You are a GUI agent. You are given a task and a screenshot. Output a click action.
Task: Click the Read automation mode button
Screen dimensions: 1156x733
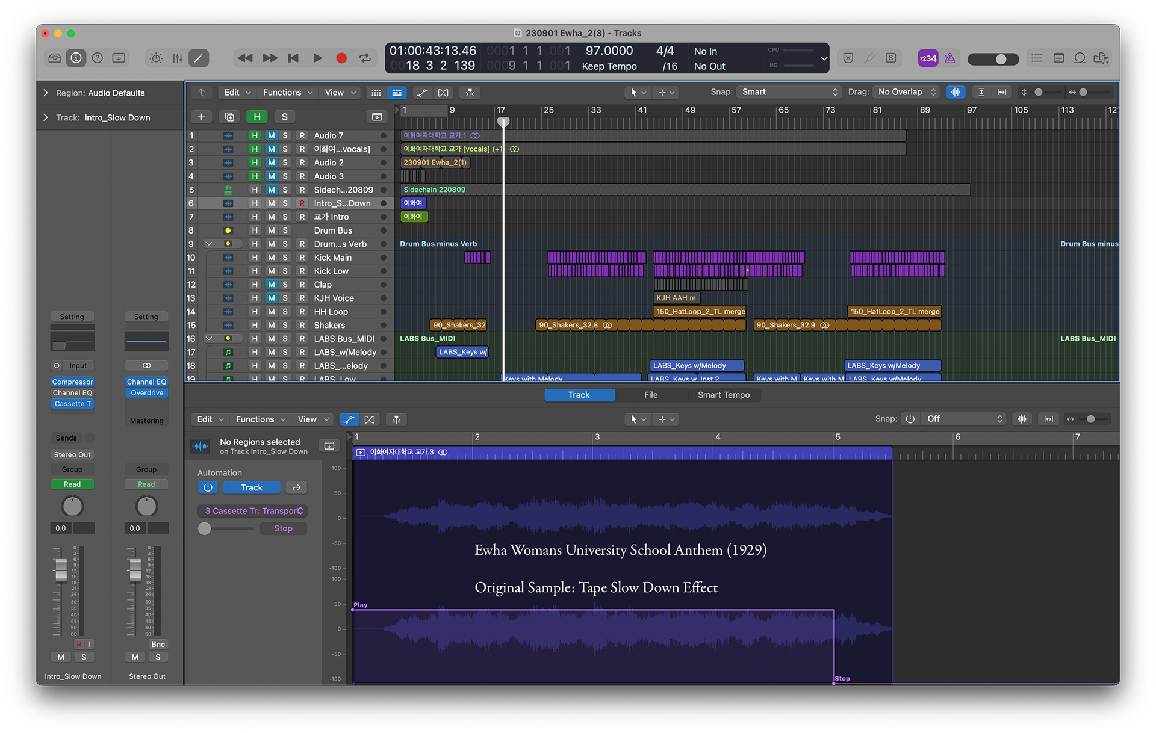(x=72, y=484)
